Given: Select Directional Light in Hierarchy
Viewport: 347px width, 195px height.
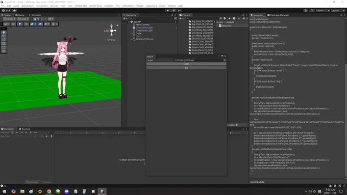Looking at the screenshot, I should (144, 31).
